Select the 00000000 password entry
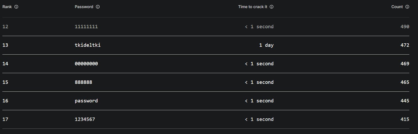This screenshot has height=134, width=418. pos(86,64)
